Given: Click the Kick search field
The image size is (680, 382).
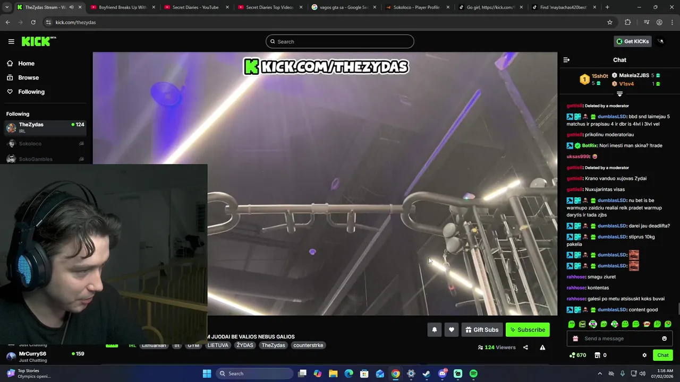Looking at the screenshot, I should [x=340, y=41].
